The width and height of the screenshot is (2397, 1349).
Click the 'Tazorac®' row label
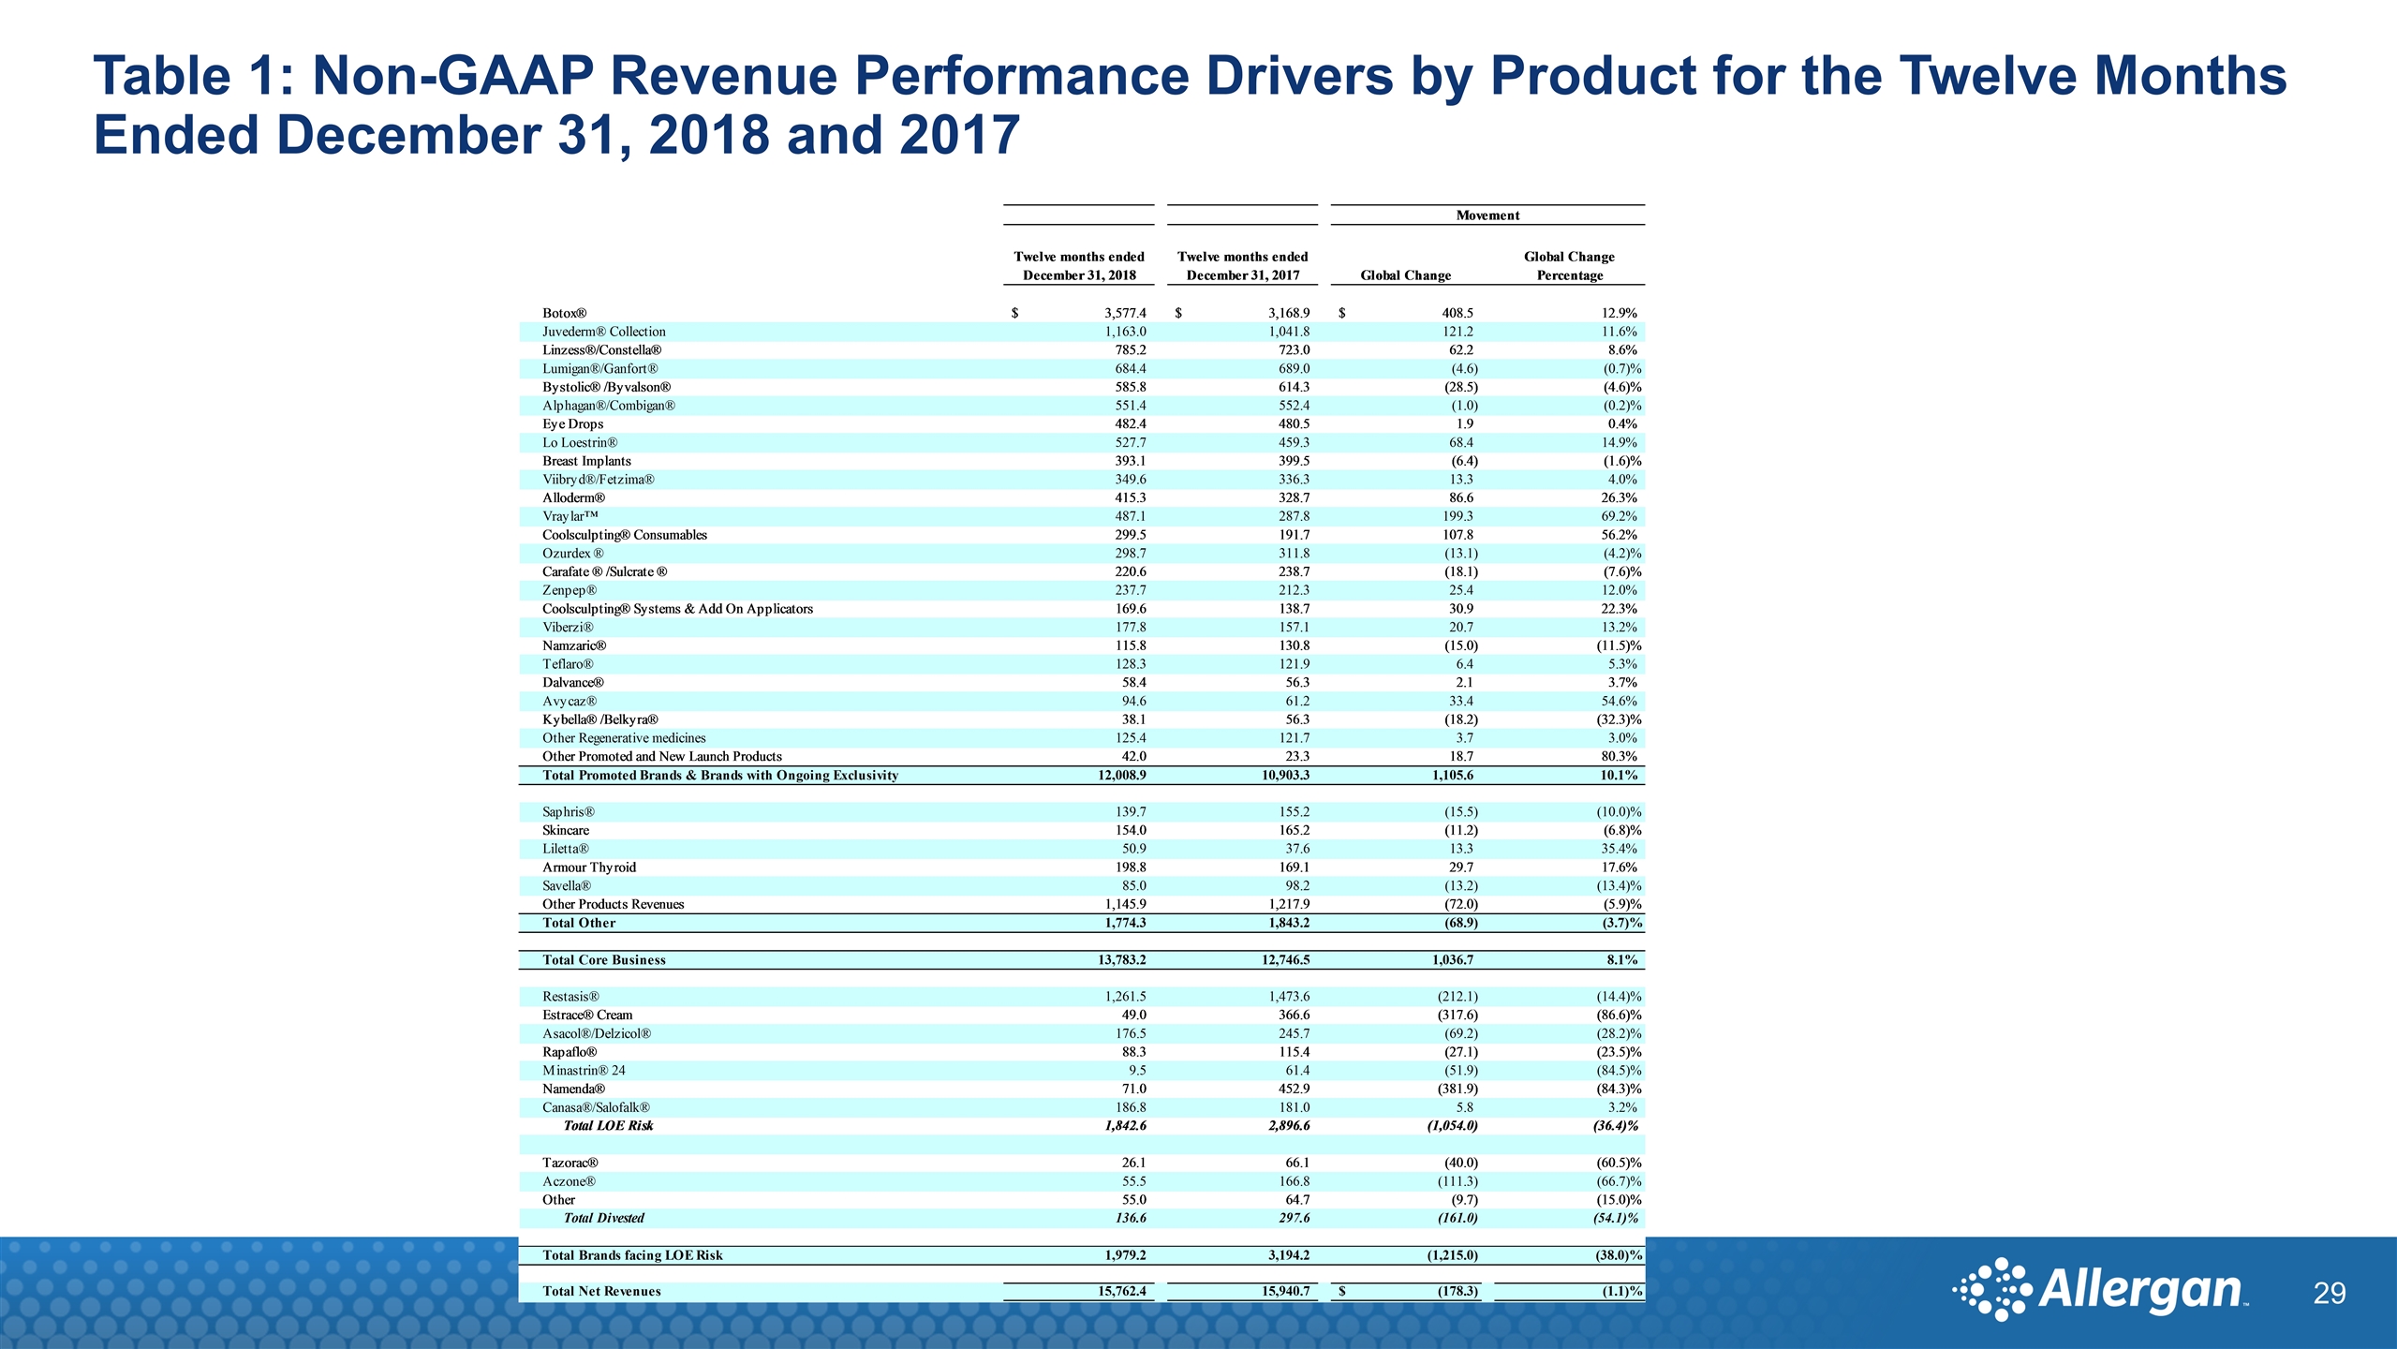coord(570,1163)
